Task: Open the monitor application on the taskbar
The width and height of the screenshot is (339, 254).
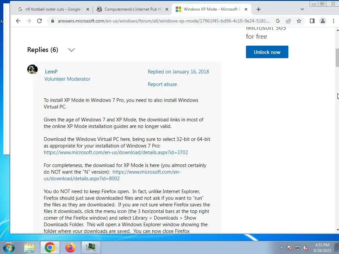Action: pyautogui.click(x=91, y=247)
